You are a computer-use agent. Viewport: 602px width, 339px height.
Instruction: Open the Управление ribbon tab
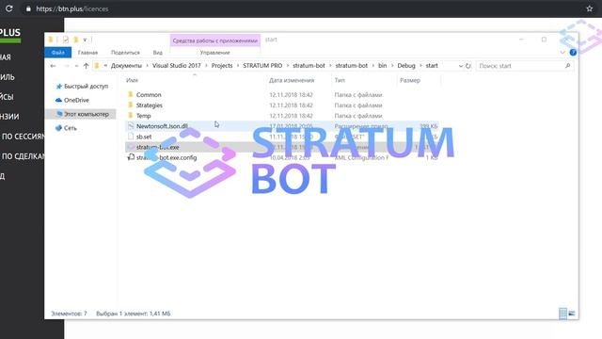click(x=214, y=53)
